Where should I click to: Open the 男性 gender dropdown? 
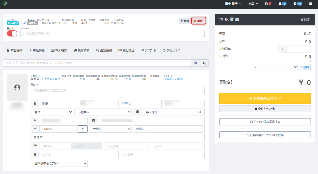[52, 112]
